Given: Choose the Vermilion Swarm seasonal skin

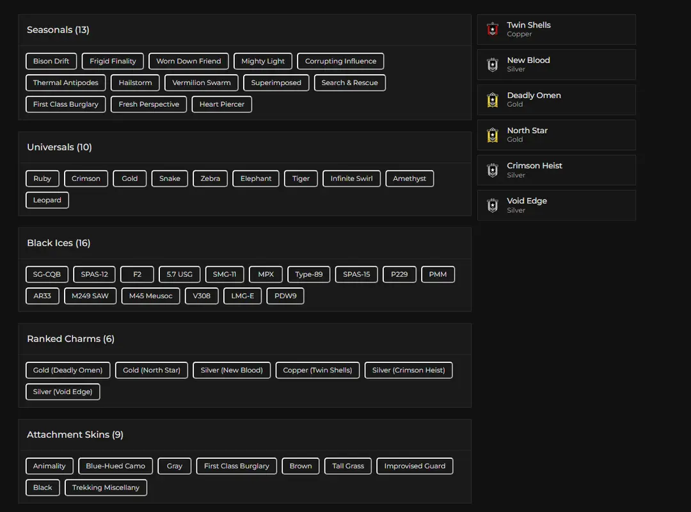Looking at the screenshot, I should point(202,83).
